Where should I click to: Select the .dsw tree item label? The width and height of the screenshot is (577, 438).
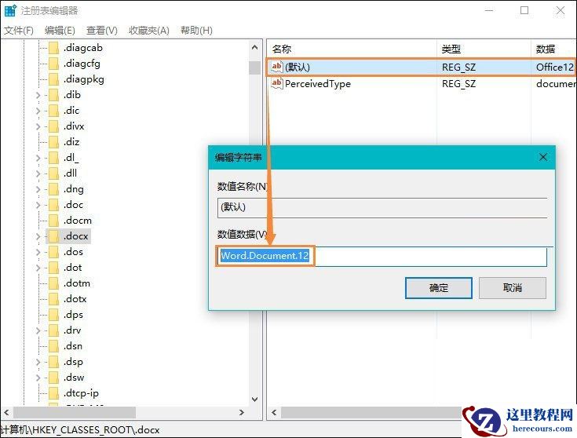click(74, 378)
